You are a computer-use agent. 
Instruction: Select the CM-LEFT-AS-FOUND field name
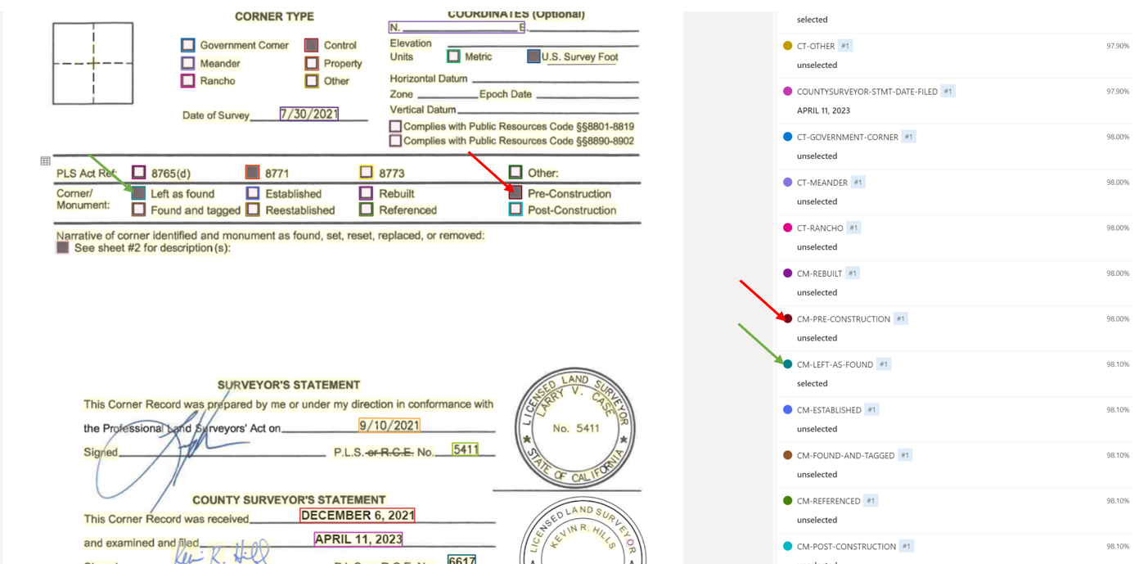835,364
